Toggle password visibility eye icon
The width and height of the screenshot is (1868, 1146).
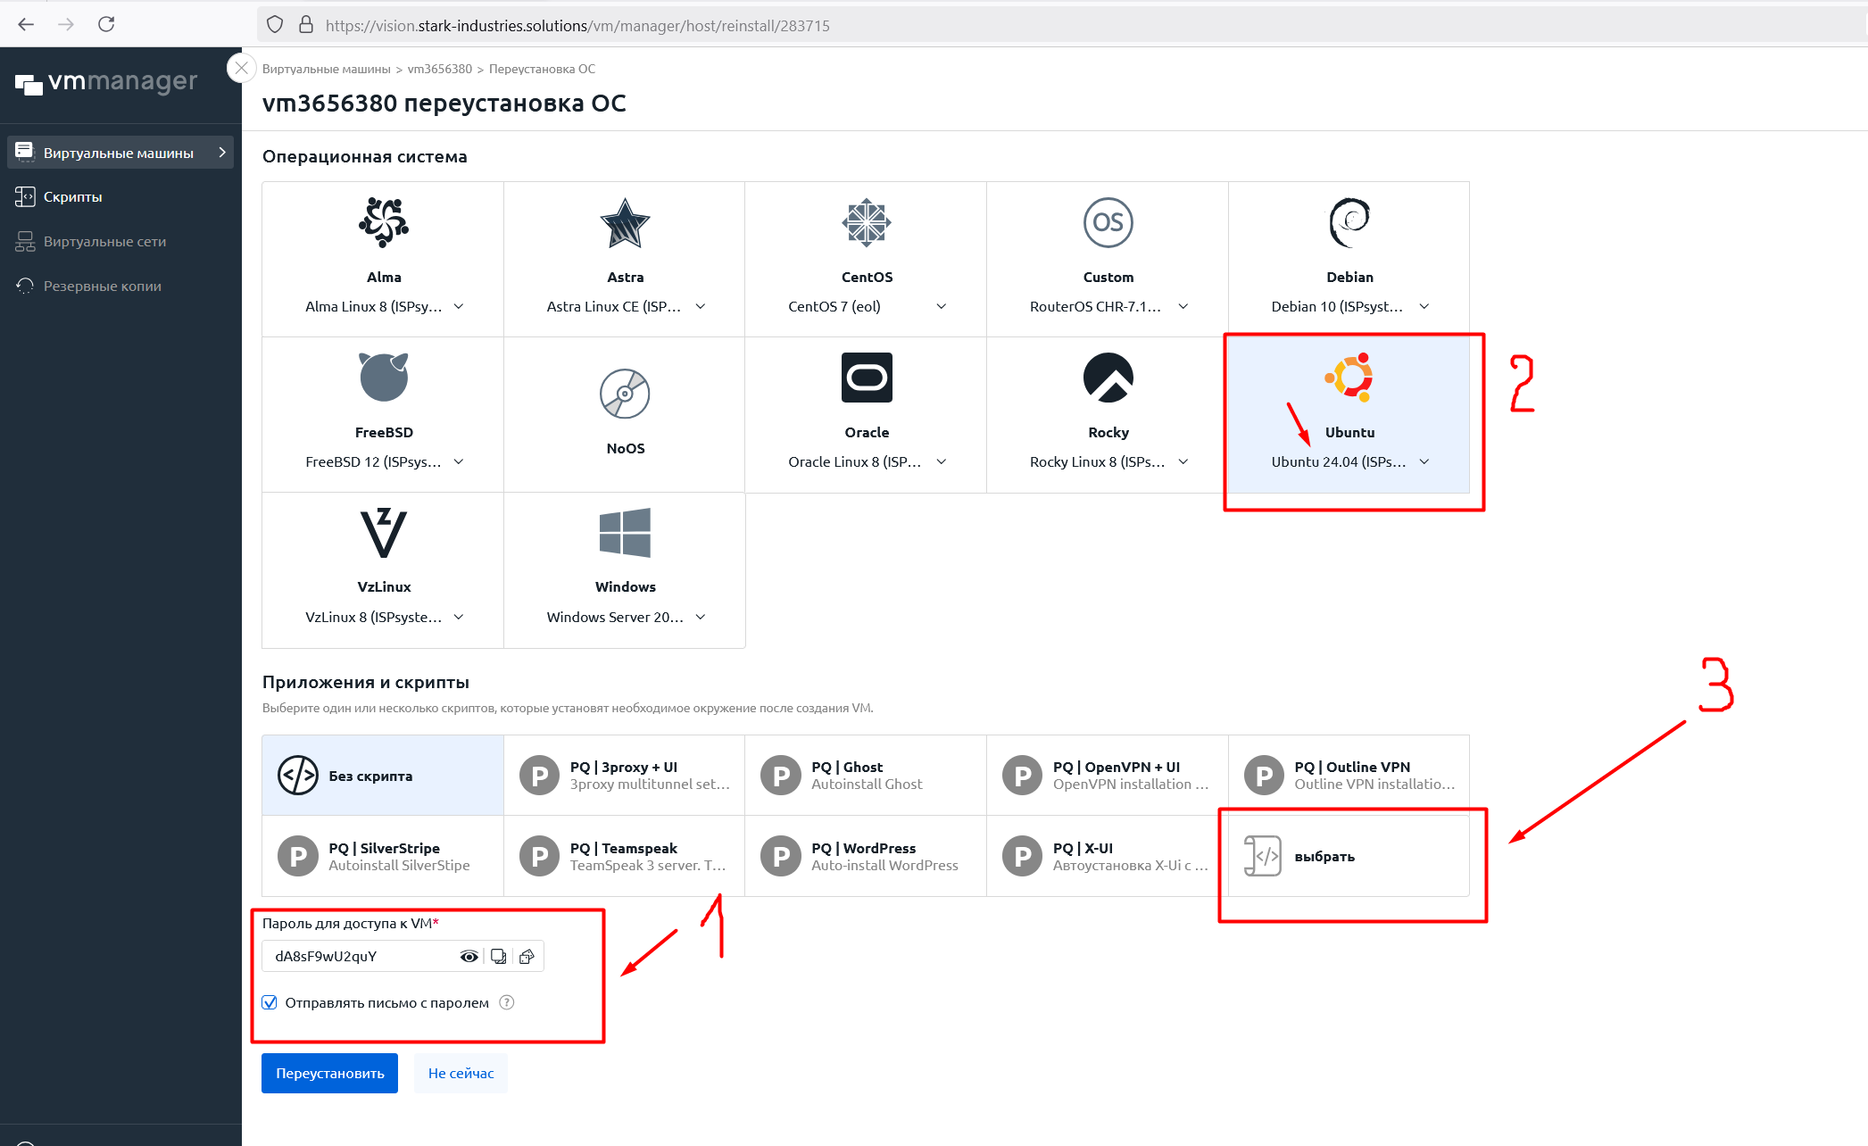469,957
